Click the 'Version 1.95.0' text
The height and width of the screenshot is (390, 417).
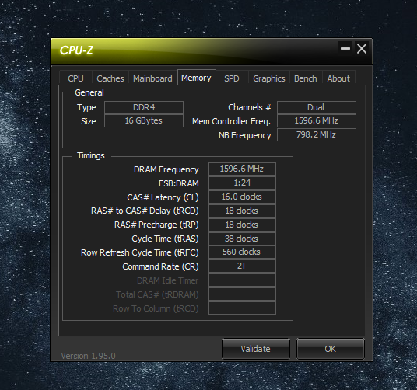pyautogui.click(x=88, y=356)
